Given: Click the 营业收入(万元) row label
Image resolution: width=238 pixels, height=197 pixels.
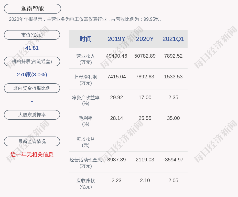Looking at the screenshot, I should pos(85,59).
